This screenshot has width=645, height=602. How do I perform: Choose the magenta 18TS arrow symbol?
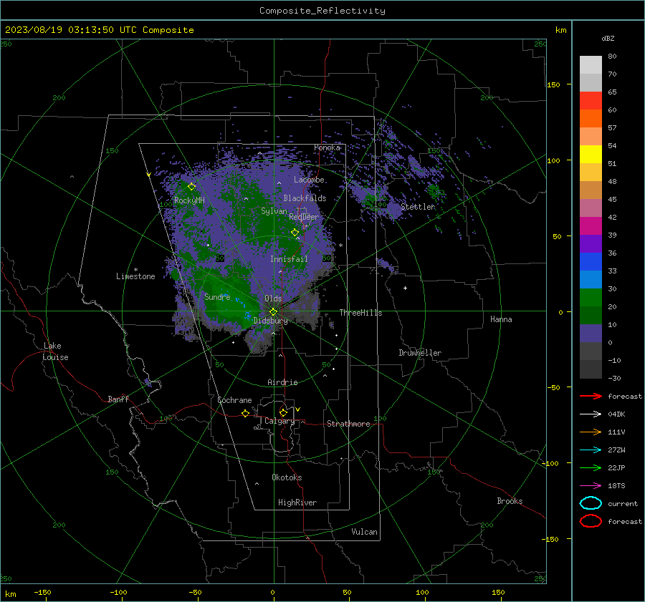click(591, 486)
